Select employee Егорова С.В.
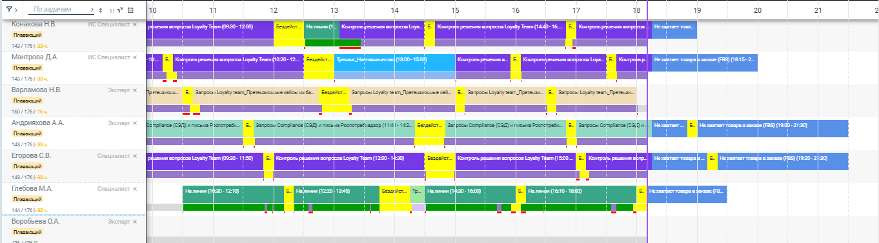Viewport: 879px width, 243px height. (31, 155)
